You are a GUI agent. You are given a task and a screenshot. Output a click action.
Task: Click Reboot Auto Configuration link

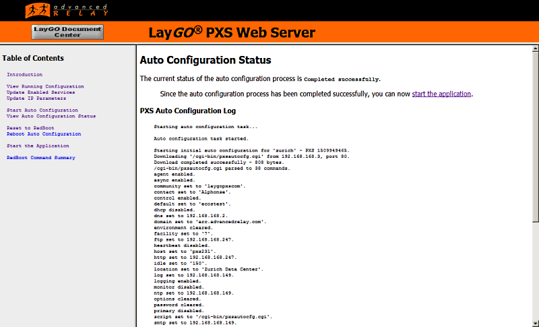tap(44, 133)
